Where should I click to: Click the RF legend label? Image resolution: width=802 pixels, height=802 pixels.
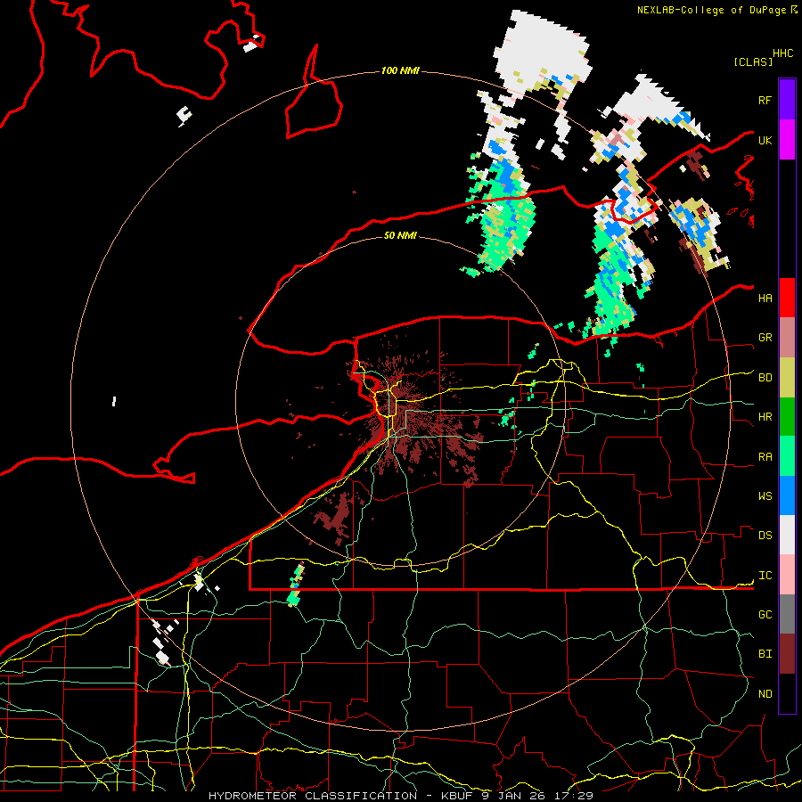coord(765,100)
